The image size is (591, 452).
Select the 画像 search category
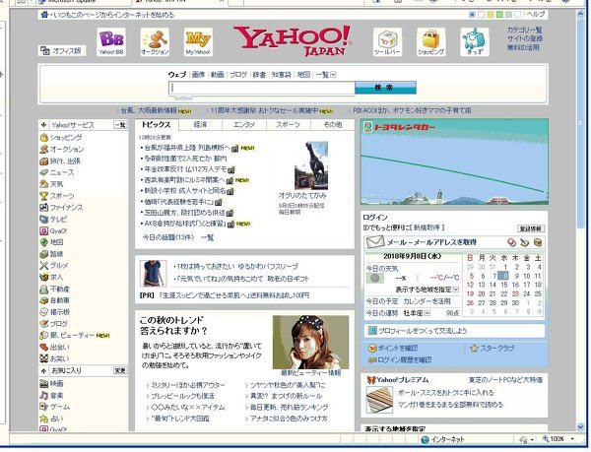click(x=198, y=75)
